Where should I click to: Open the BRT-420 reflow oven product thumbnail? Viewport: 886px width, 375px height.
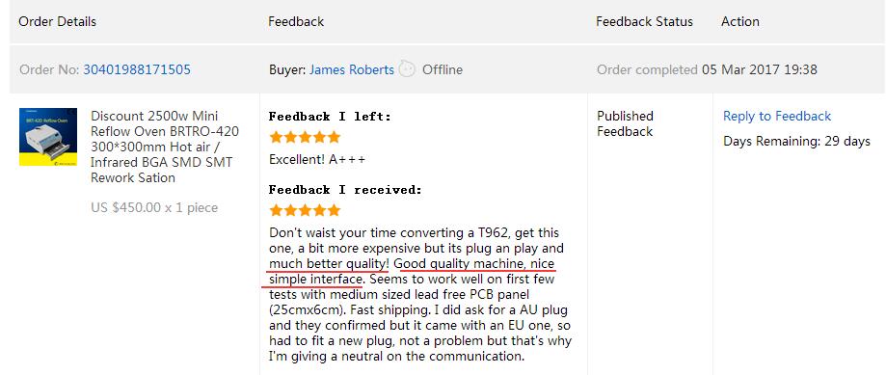tap(48, 137)
